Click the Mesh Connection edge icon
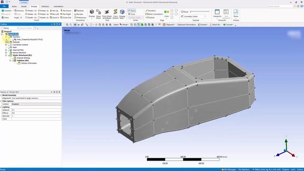 pos(154,14)
